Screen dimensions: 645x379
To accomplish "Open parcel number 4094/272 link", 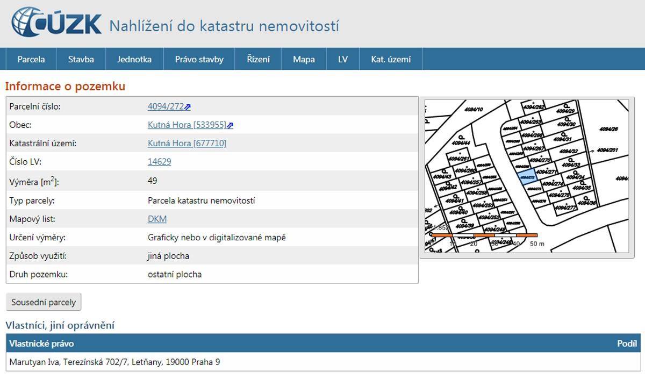I will click(166, 106).
